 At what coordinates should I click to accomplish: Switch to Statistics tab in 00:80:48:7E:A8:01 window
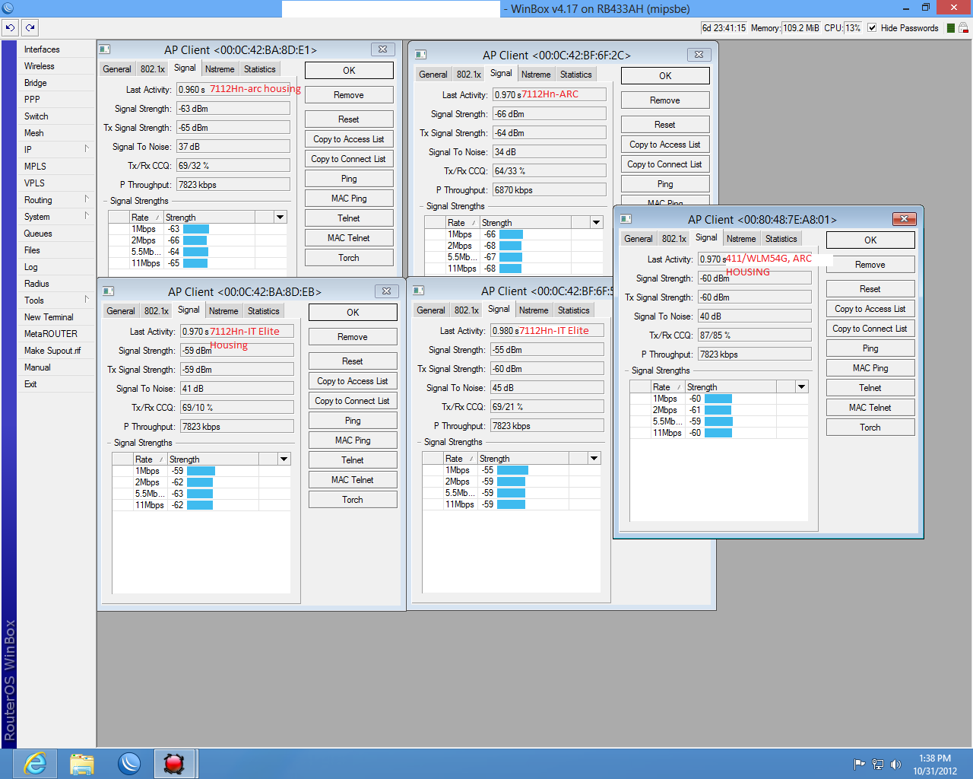(x=781, y=239)
